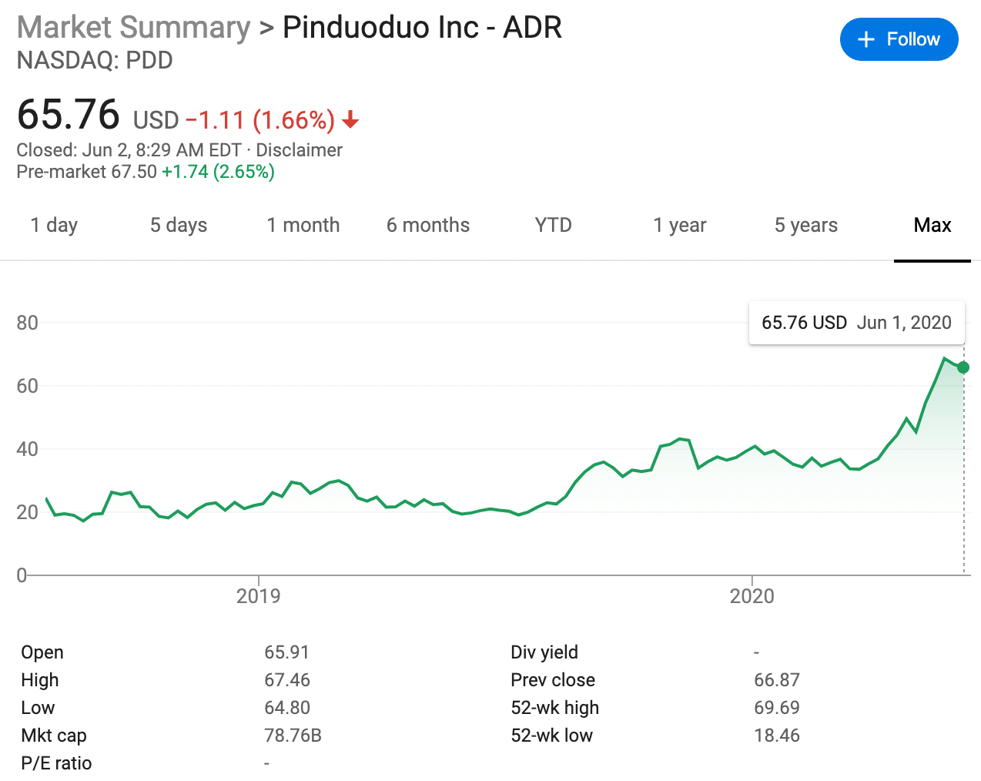Screen dimensions: 981x781
Task: Select the 6 months time range
Action: point(428,225)
